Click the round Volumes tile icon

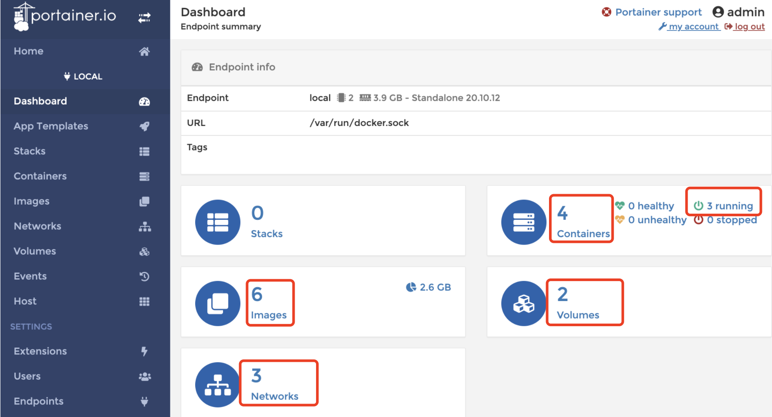tap(524, 303)
